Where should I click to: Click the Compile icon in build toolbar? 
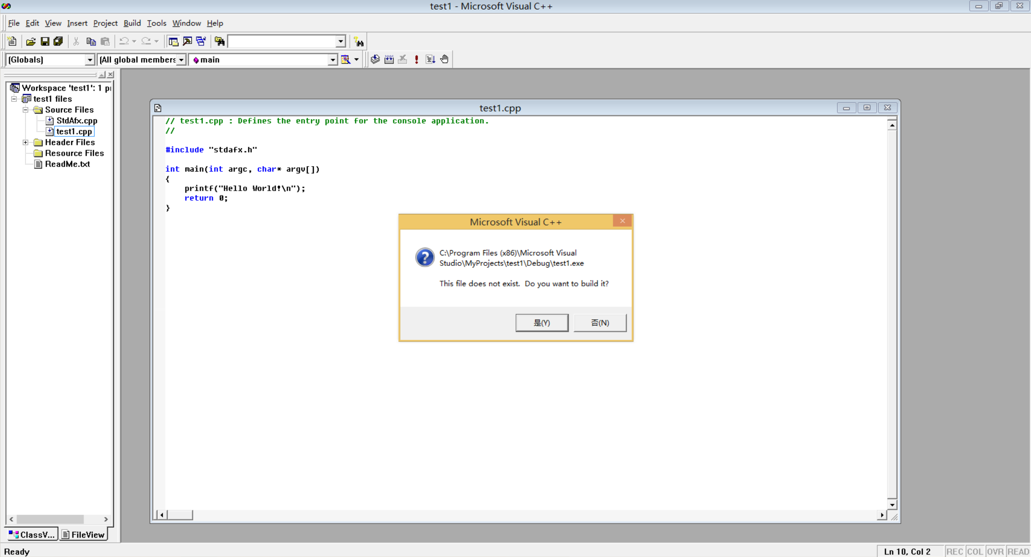pos(375,60)
